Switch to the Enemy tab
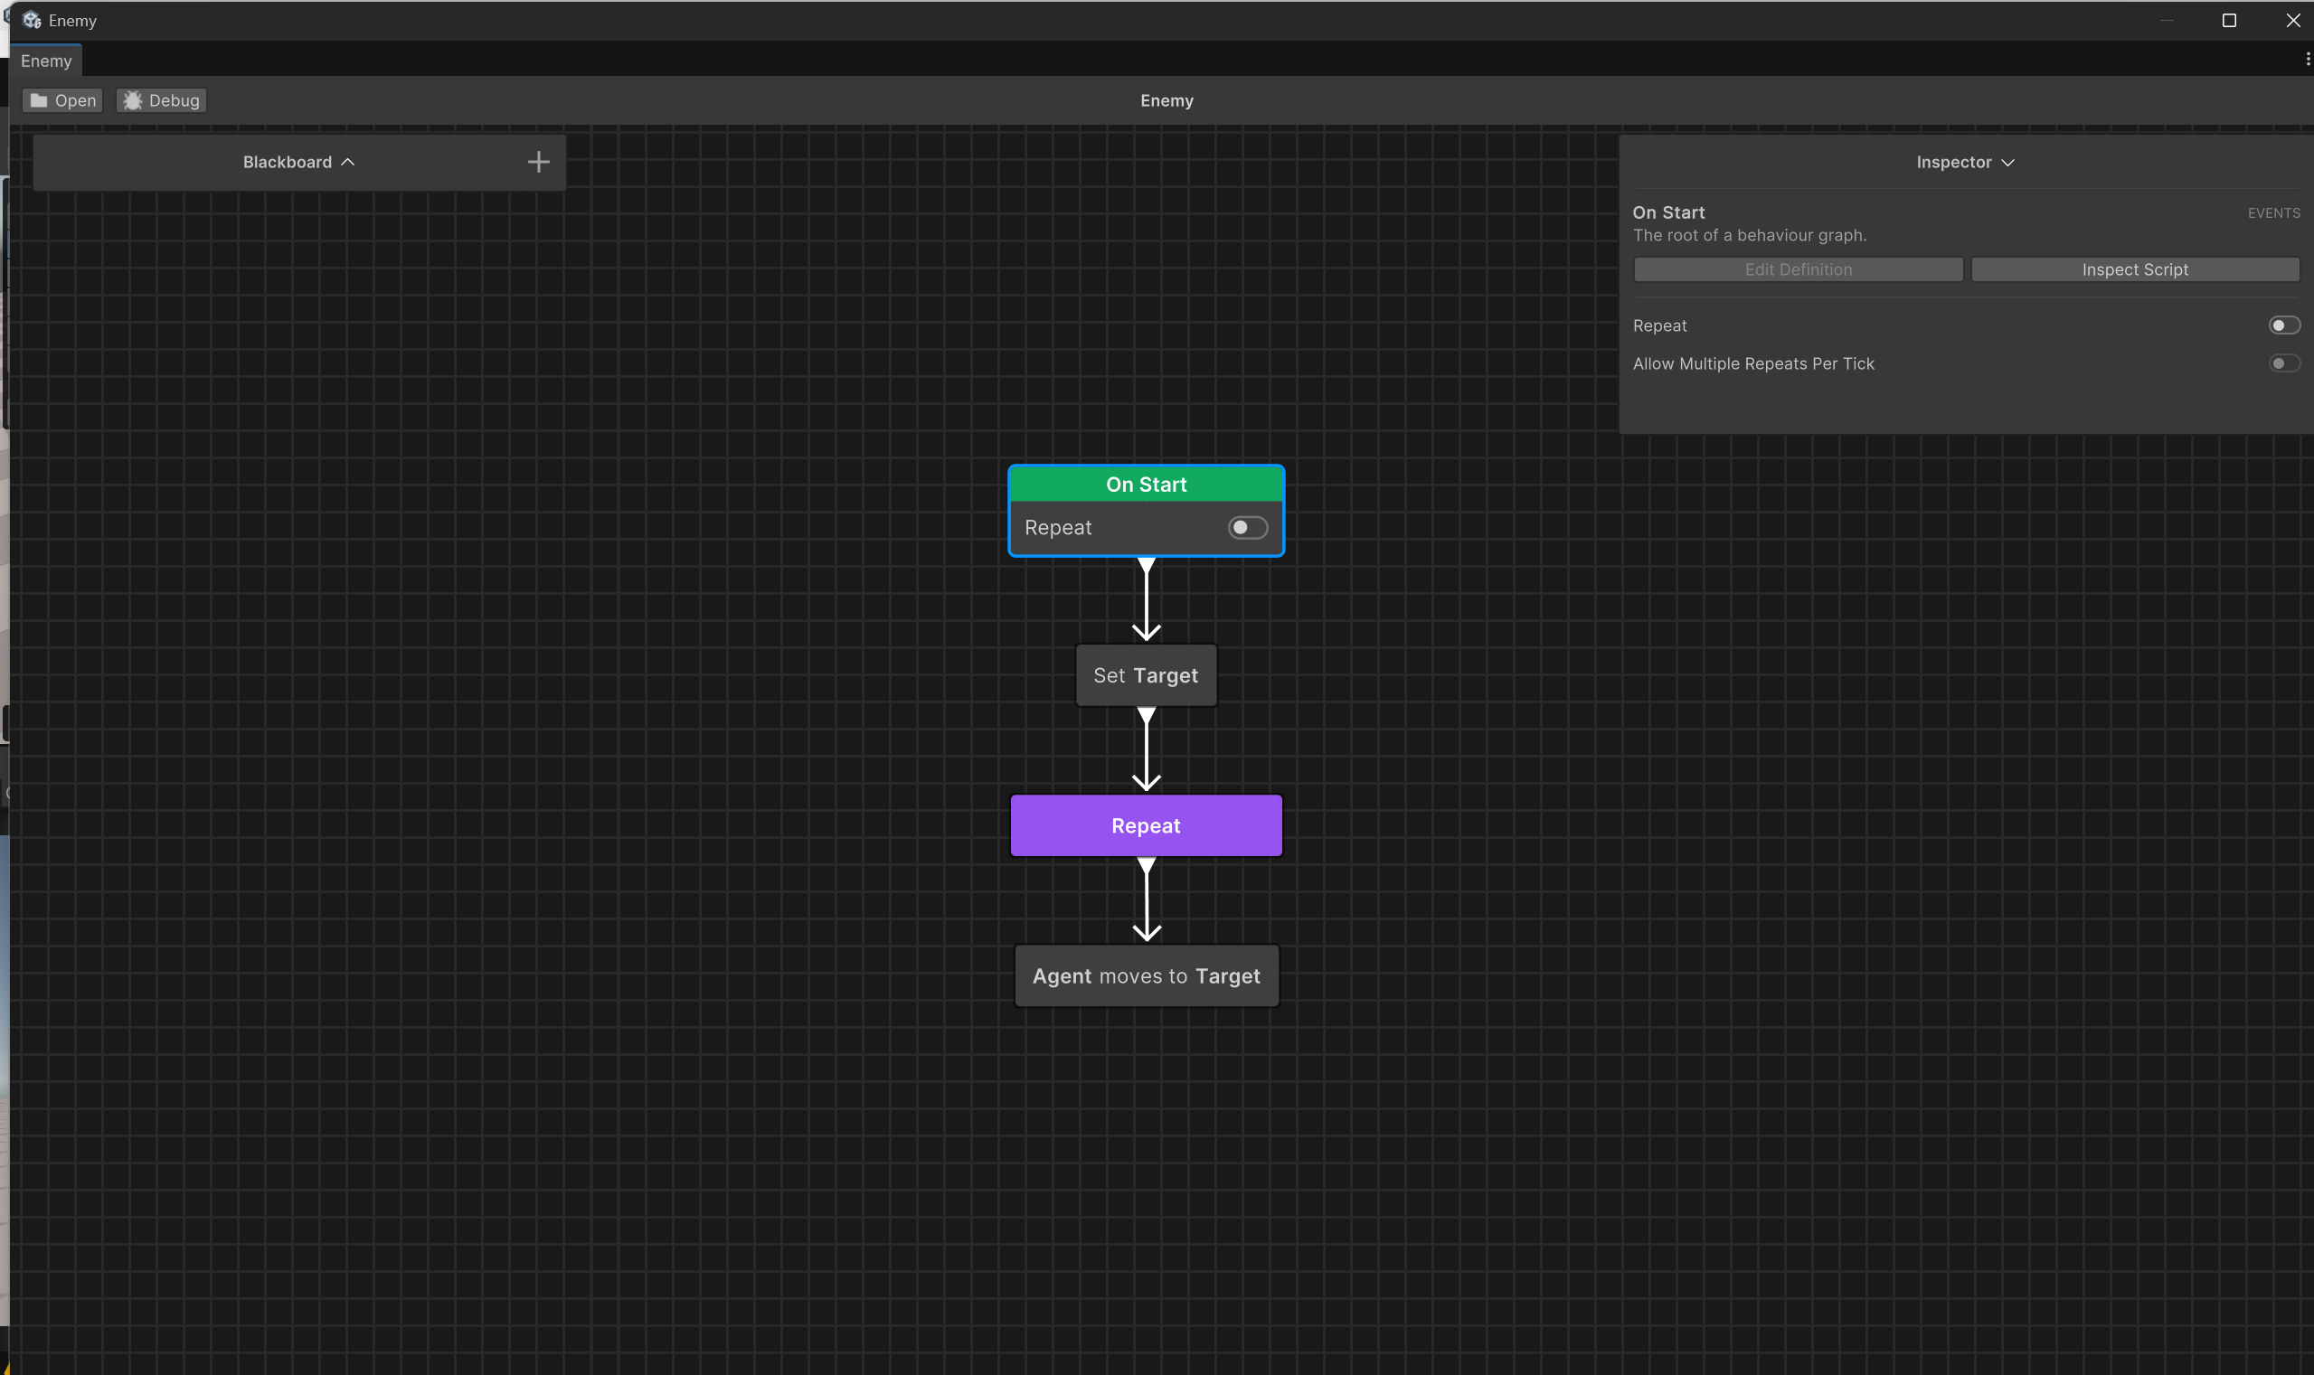2314x1375 pixels. point(46,61)
